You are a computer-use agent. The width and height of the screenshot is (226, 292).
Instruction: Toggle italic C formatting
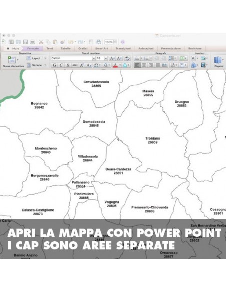coord(61,65)
